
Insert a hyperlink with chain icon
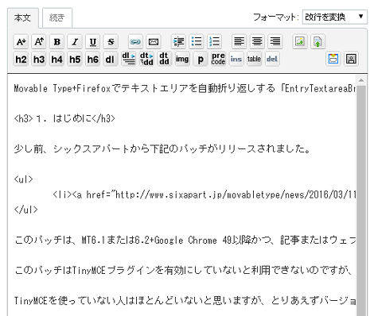coord(135,41)
